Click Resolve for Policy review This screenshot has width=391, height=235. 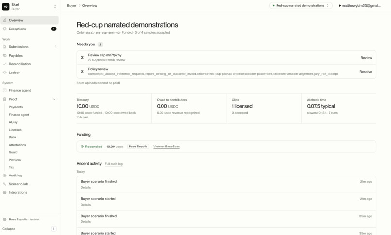(366, 72)
